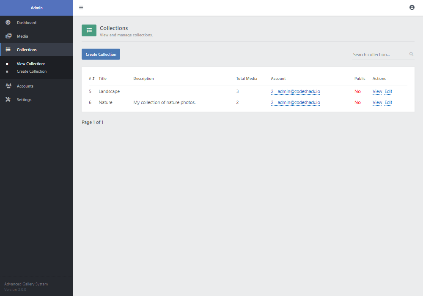The width and height of the screenshot is (423, 296).
Task: Click the Admin sidebar header
Action: coord(36,8)
